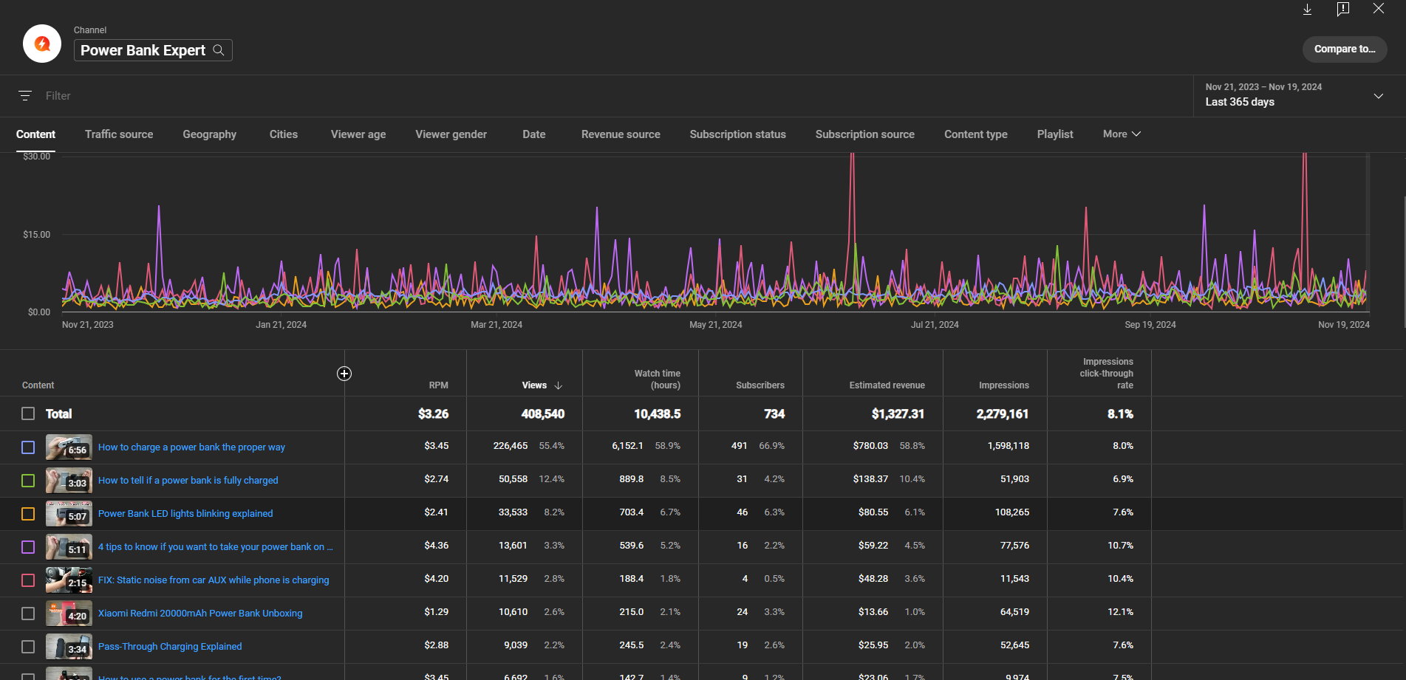The image size is (1406, 680).
Task: Sort by the RPM column header
Action: tap(438, 385)
